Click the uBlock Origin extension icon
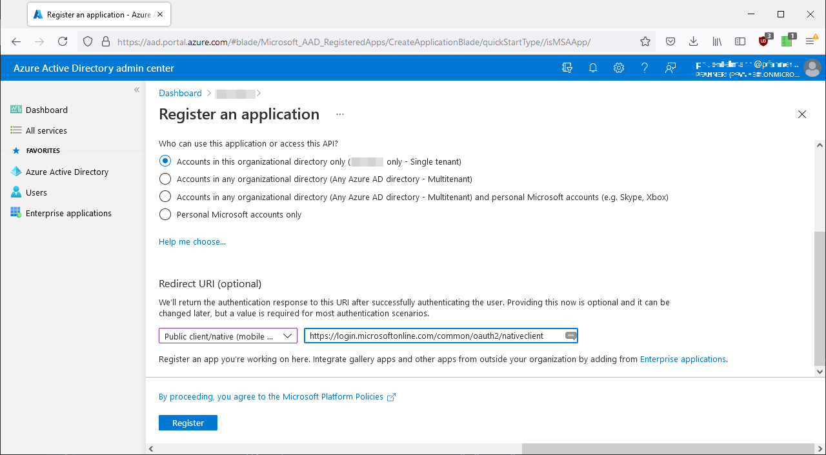826x455 pixels. (x=763, y=41)
